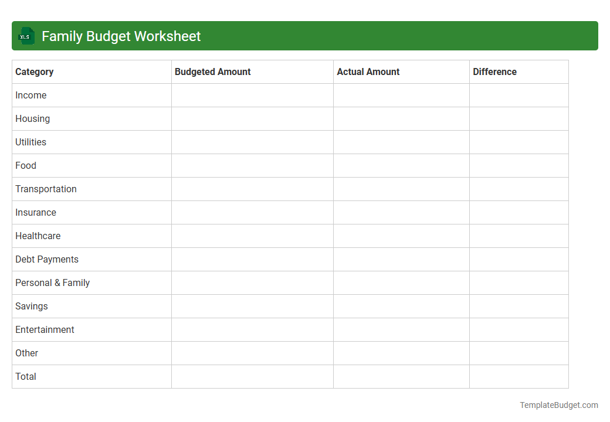Select the Healthcare row label
This screenshot has width=610, height=422.
click(x=38, y=236)
